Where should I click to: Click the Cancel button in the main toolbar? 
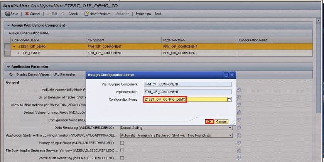coord(33,14)
